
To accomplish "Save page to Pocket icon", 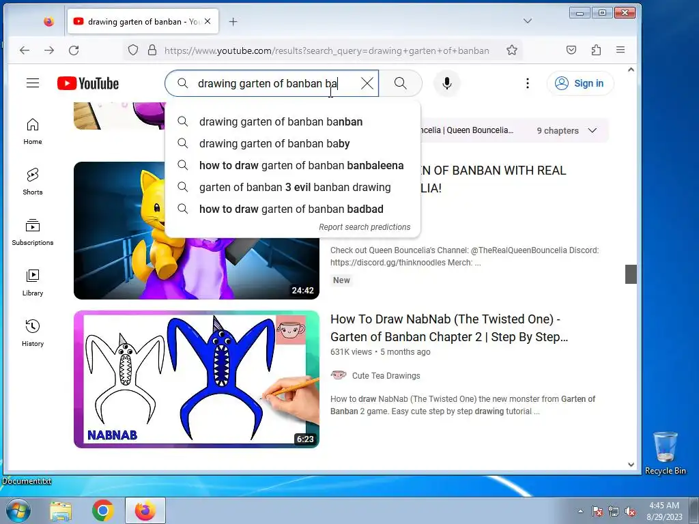I will (571, 50).
